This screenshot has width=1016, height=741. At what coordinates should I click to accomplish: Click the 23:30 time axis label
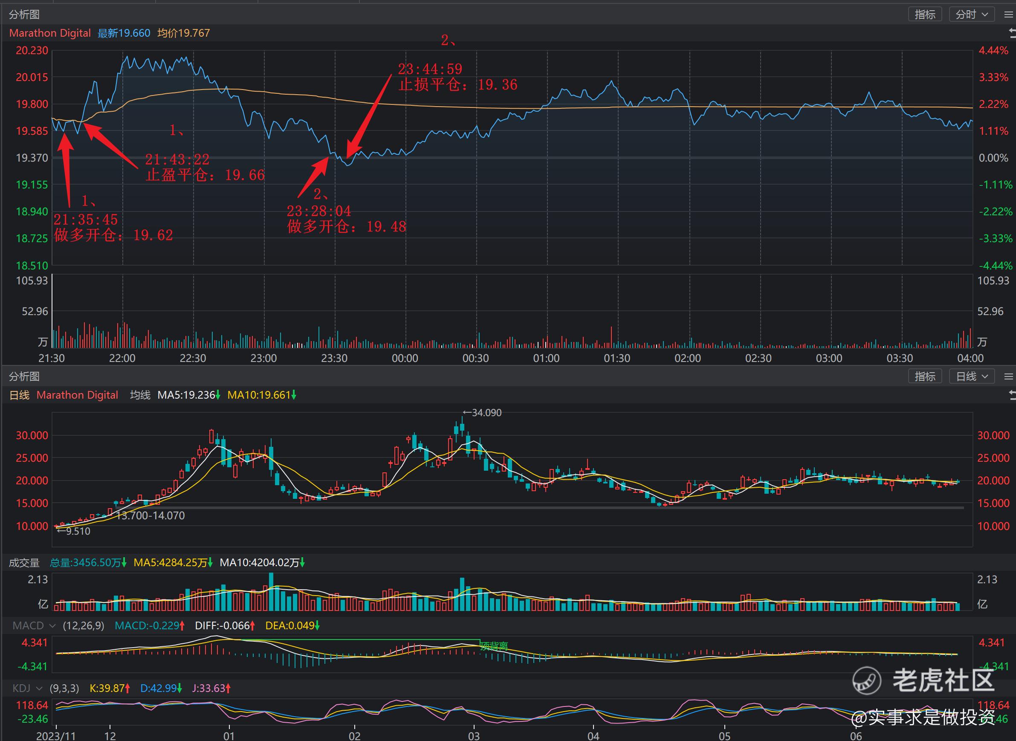(334, 358)
